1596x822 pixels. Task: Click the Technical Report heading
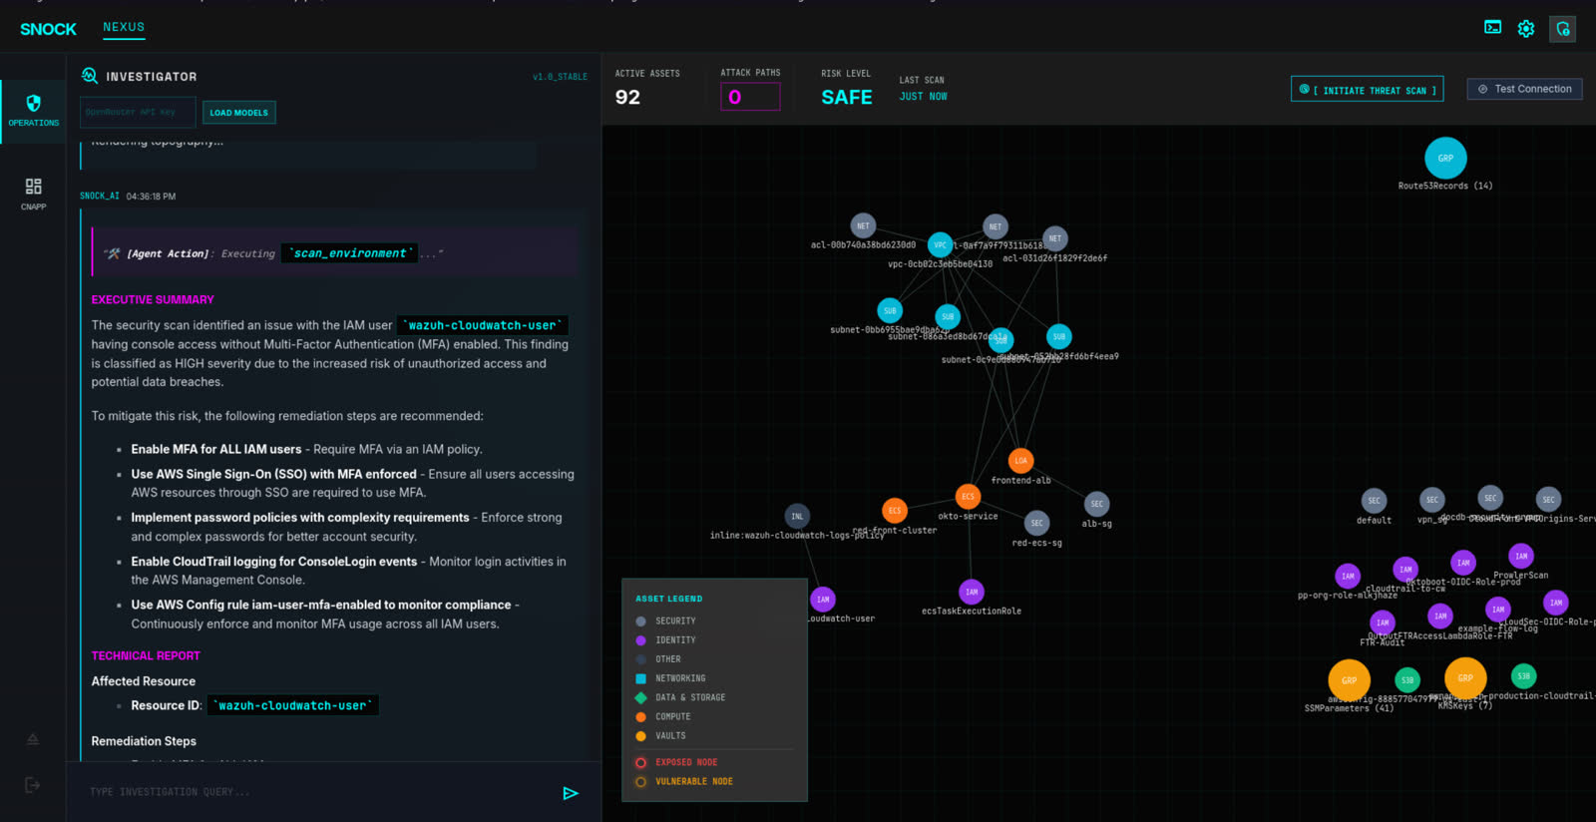pyautogui.click(x=146, y=655)
